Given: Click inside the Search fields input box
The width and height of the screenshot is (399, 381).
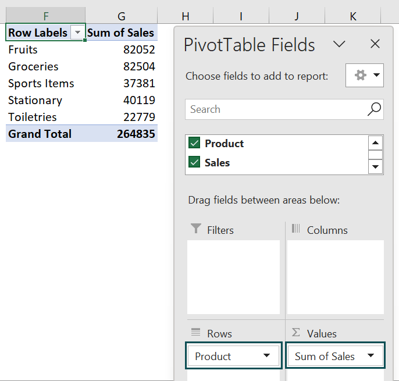Looking at the screenshot, I should (284, 109).
